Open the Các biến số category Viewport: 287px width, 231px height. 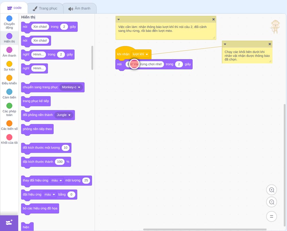(9, 125)
